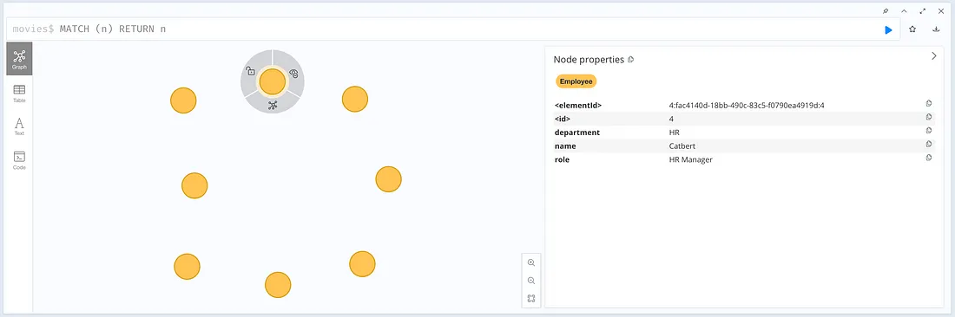Click the 'role' property key
The height and width of the screenshot is (317, 955).
coord(562,159)
